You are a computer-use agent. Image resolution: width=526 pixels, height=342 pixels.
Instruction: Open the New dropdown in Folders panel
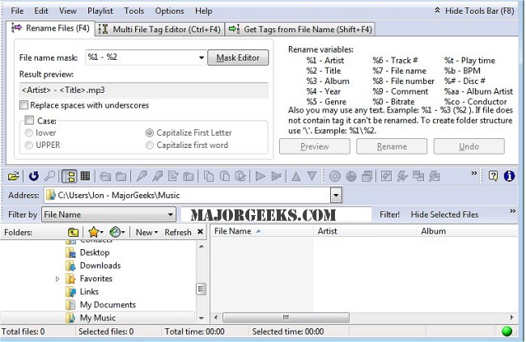146,232
